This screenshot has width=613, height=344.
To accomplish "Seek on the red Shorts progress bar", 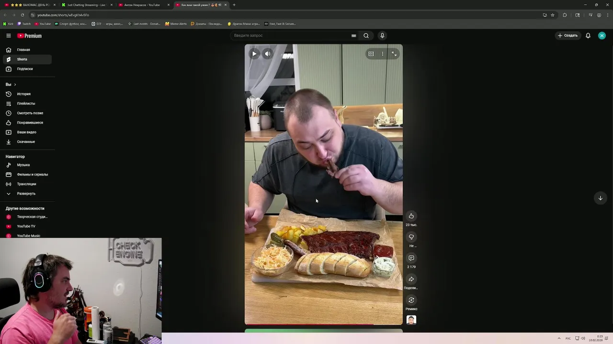I will [x=324, y=324].
